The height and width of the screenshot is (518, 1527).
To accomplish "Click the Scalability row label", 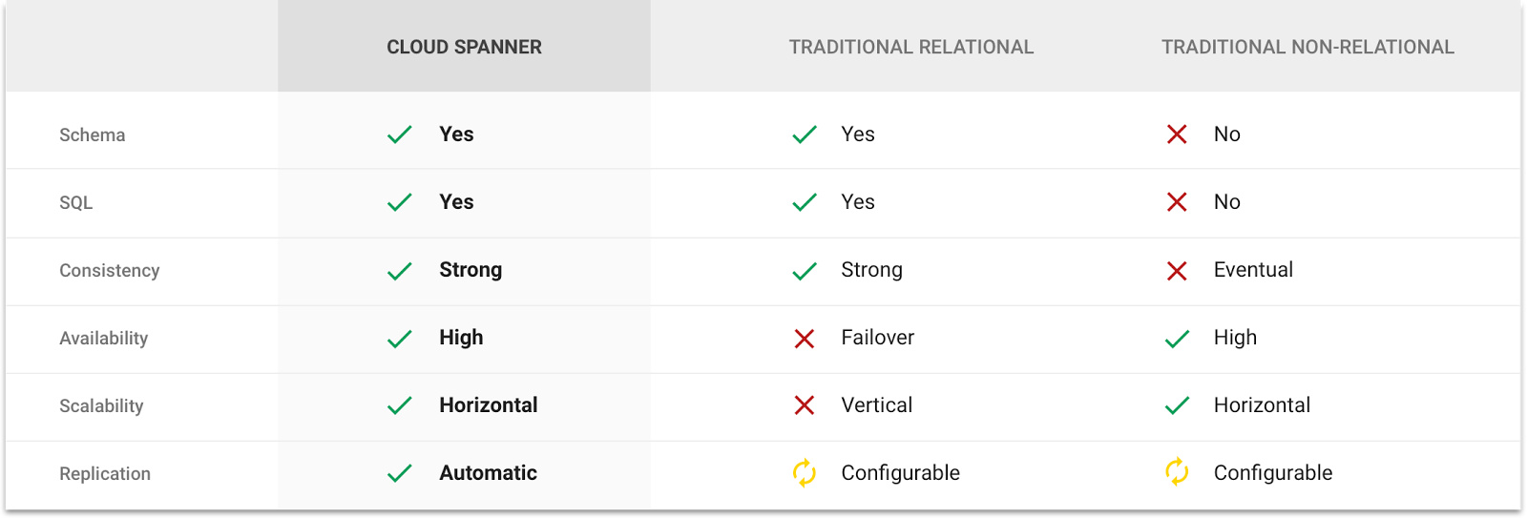I will pos(101,406).
